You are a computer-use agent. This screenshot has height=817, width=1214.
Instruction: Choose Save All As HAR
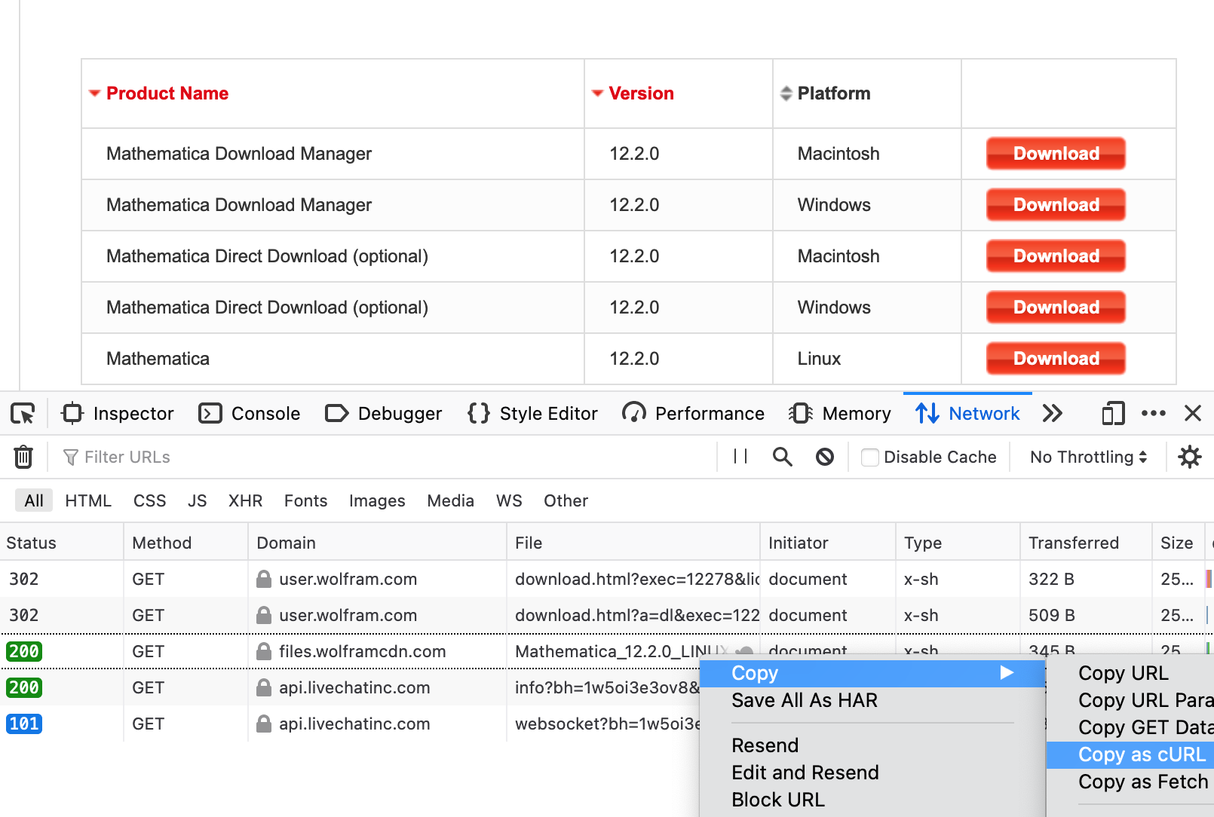point(804,701)
